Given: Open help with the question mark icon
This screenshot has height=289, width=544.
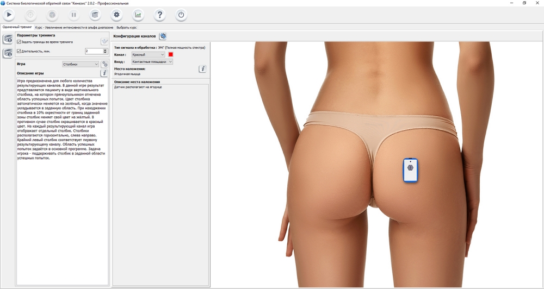Looking at the screenshot, I should [159, 15].
